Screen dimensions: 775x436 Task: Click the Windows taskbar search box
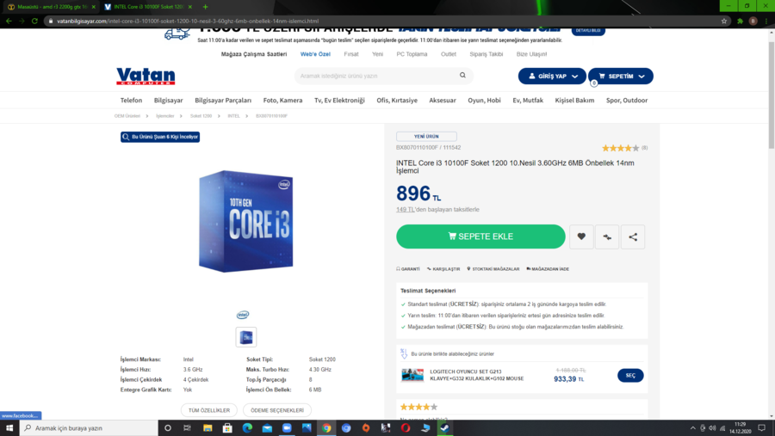[x=89, y=427]
